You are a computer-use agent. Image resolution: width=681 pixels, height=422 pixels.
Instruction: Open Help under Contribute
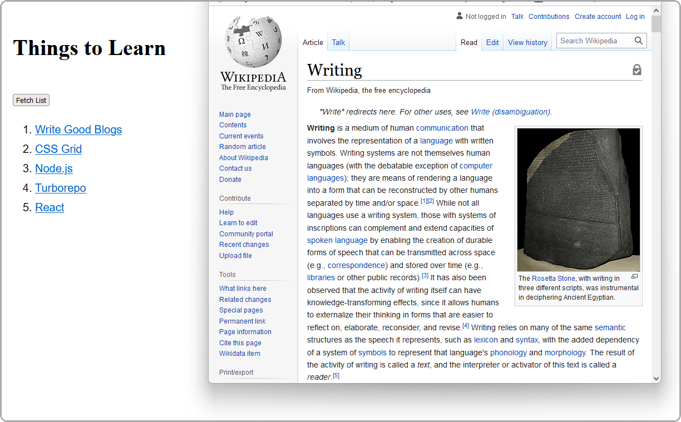point(226,212)
